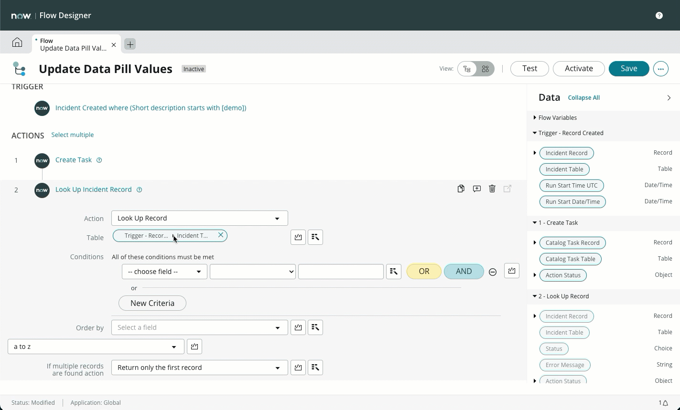680x410 pixels.
Task: Open the Order by field dropdown
Action: 200,327
